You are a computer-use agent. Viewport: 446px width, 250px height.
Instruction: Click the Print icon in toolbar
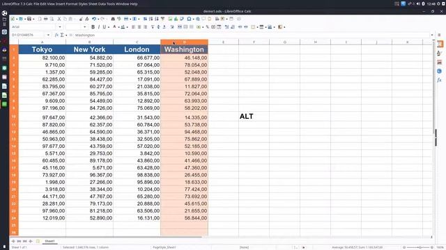(x=46, y=19)
